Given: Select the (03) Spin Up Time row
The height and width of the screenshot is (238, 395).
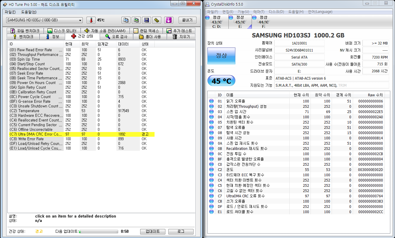Looking at the screenshot, I should pos(82,59).
